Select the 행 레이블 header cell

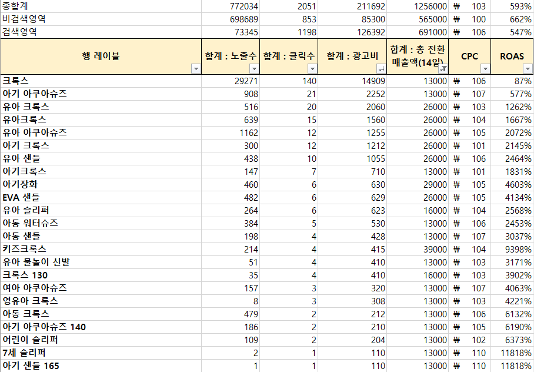click(101, 57)
